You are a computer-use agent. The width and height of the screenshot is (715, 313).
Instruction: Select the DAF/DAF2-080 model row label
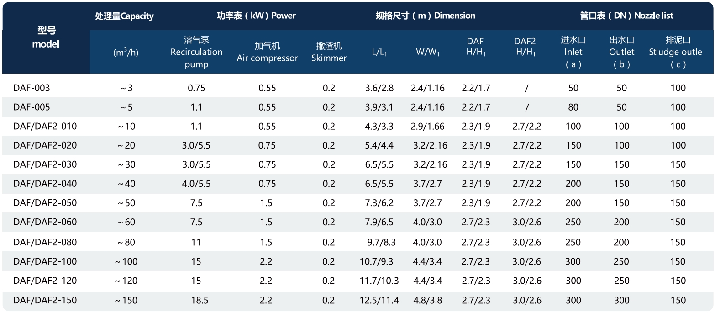click(45, 242)
